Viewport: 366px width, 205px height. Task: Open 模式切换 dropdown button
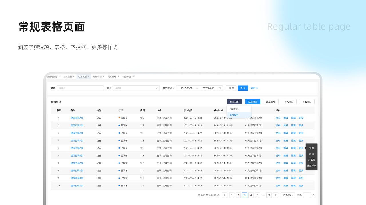235,102
